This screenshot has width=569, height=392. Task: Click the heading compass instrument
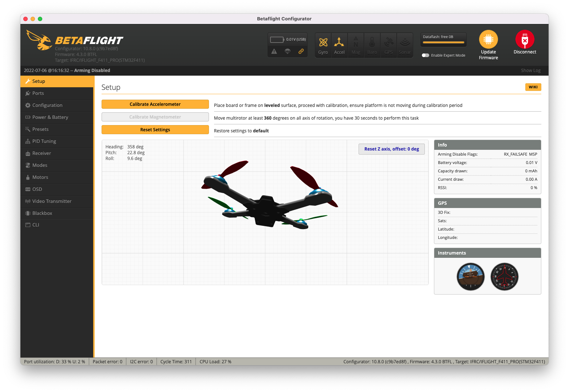[505, 277]
